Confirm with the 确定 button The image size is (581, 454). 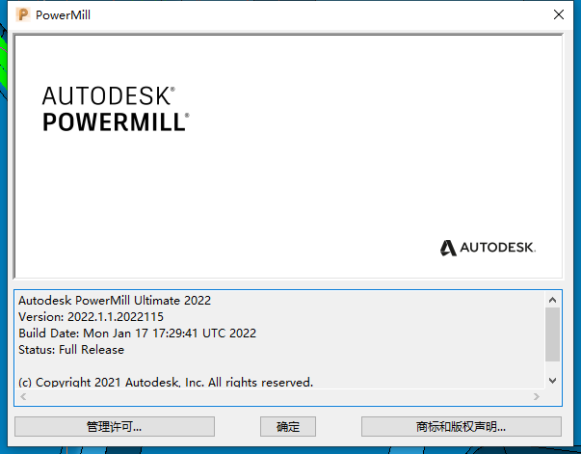tap(288, 427)
